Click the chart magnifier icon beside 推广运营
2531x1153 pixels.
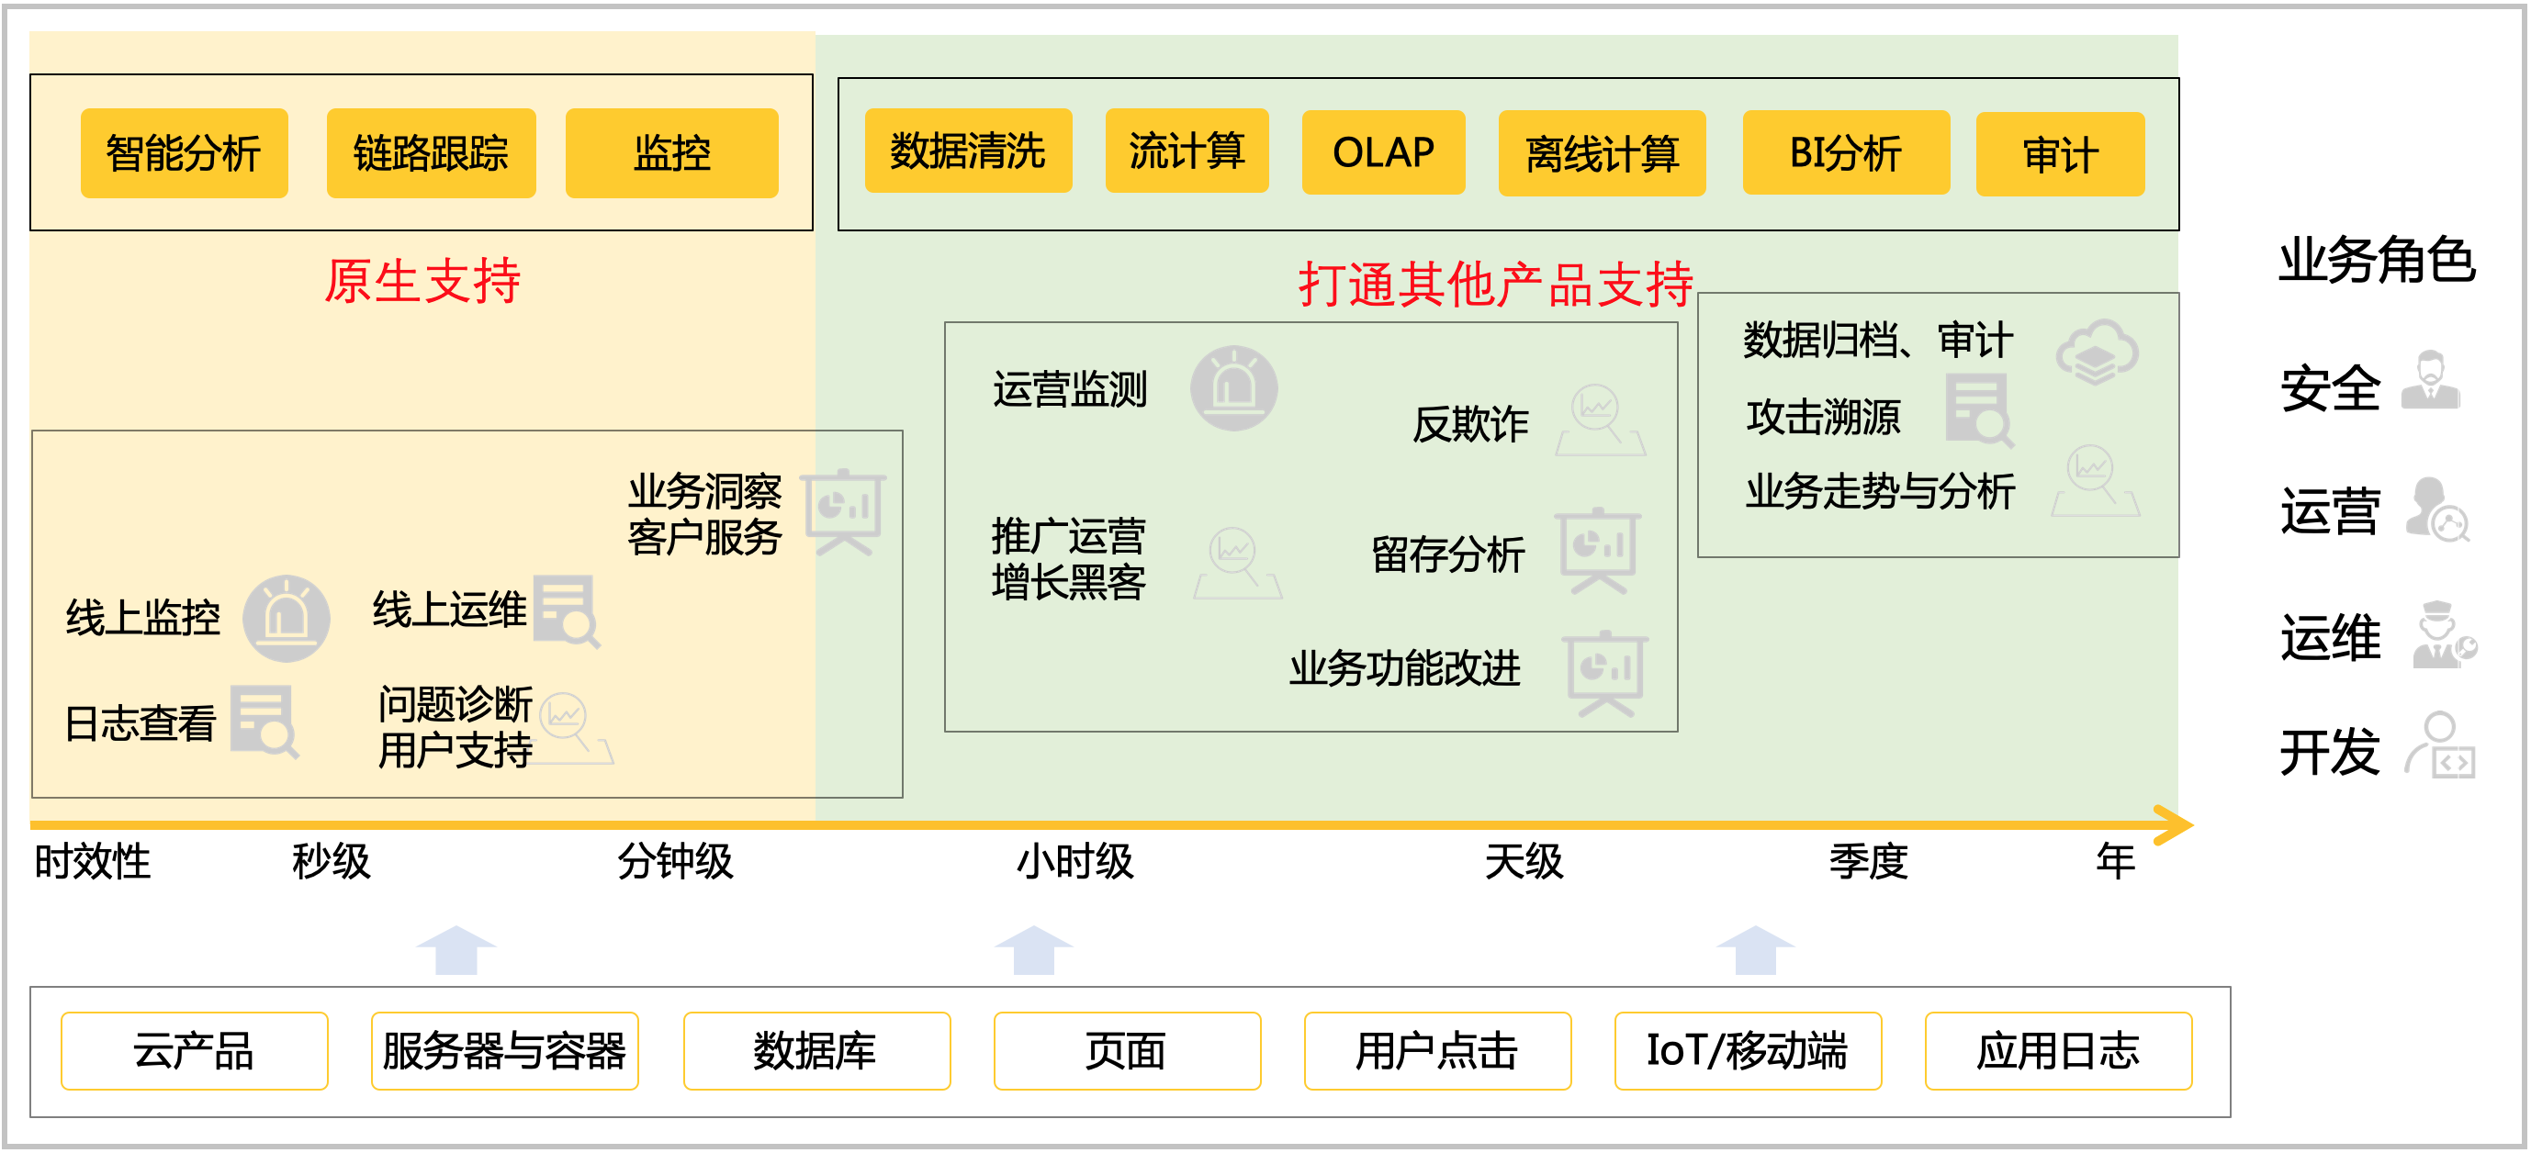click(x=1237, y=564)
